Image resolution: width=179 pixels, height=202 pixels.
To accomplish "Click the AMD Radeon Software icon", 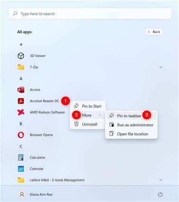I will (21, 112).
